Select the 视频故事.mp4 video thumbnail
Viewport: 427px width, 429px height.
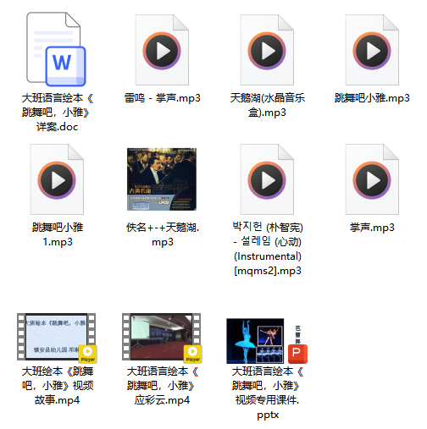point(56,337)
